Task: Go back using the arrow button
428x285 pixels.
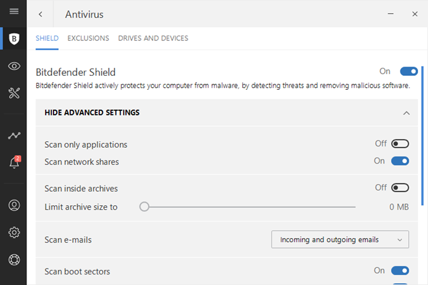Action: coord(41,14)
